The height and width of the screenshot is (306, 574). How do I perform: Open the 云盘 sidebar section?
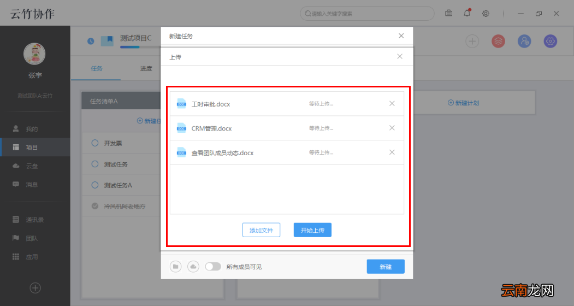(35, 166)
